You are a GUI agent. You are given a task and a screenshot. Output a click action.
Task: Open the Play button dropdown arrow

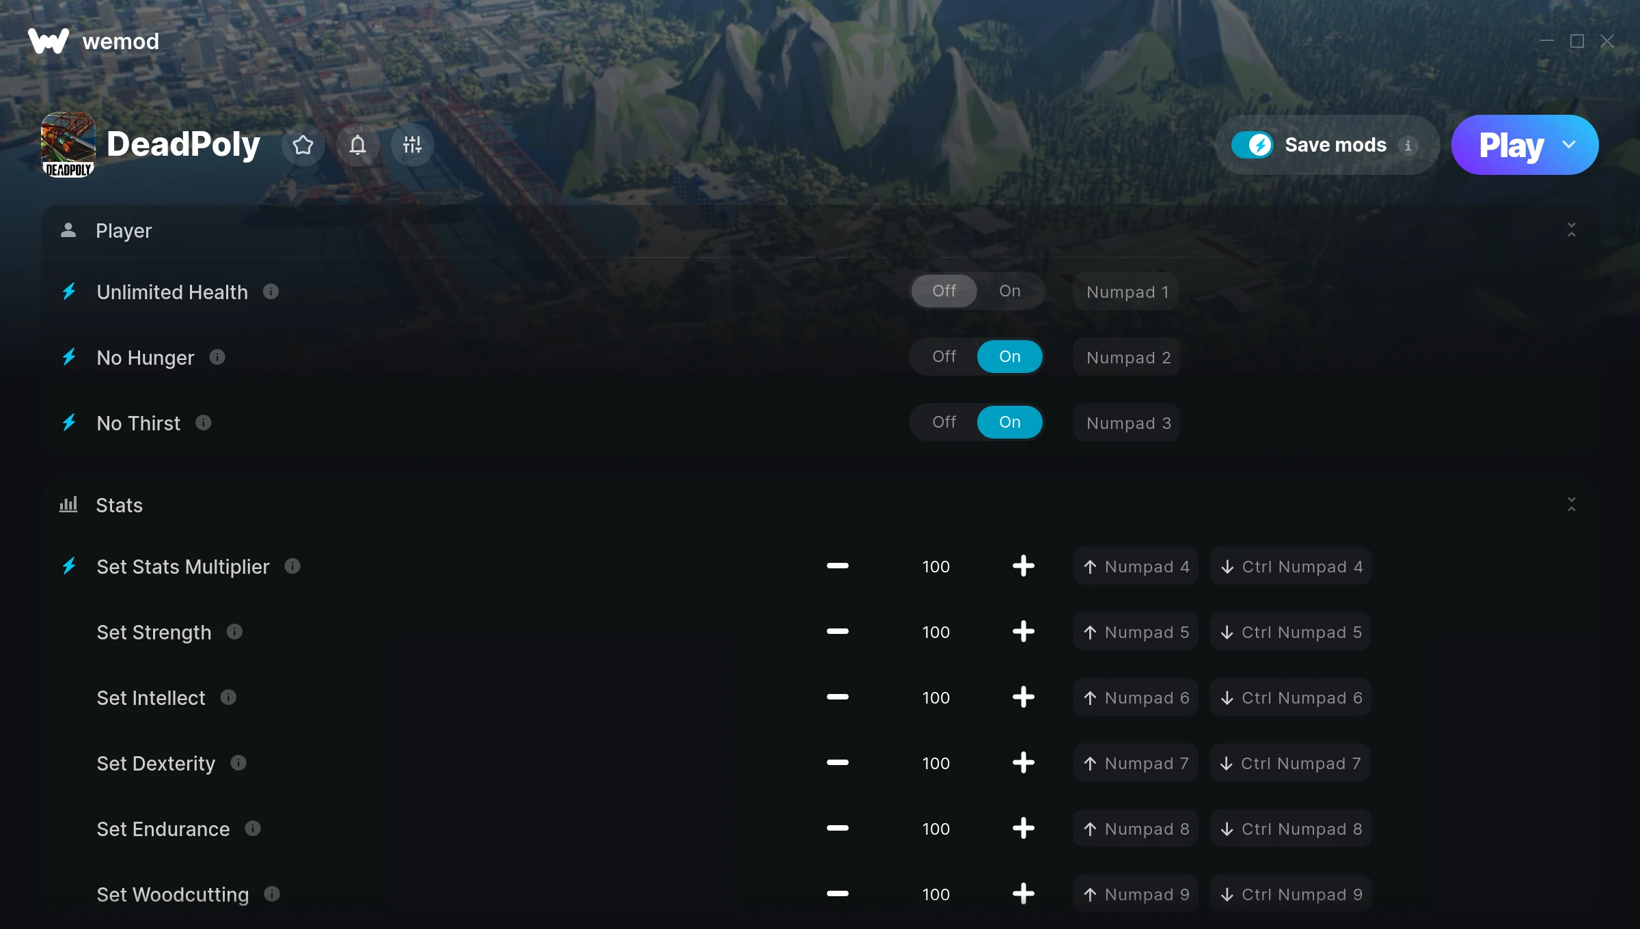point(1569,145)
